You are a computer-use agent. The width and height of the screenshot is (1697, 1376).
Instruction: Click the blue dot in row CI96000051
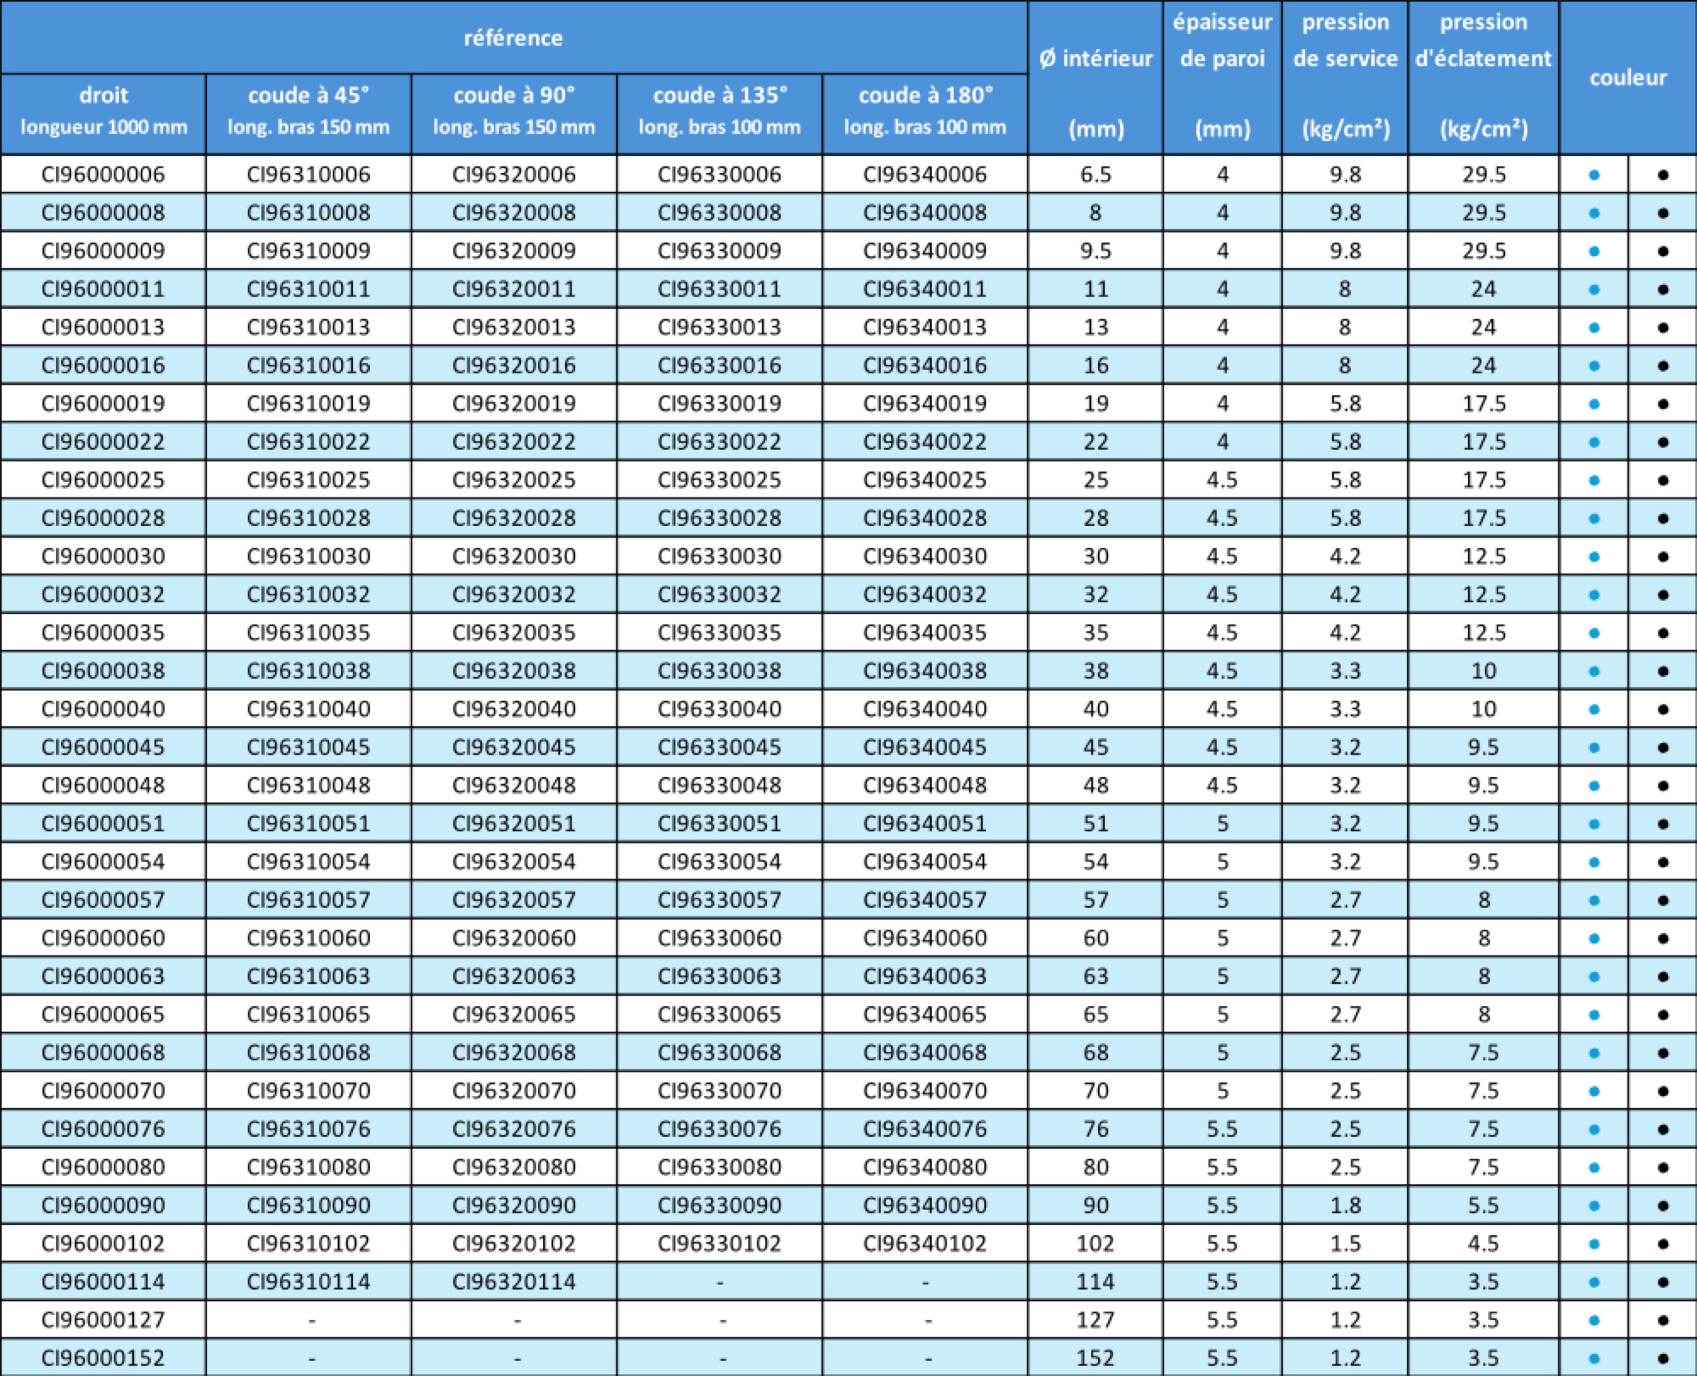click(x=1594, y=824)
